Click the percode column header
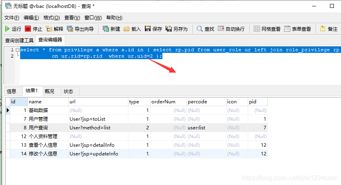Viewport: 341px width, 185px height. coord(206,102)
